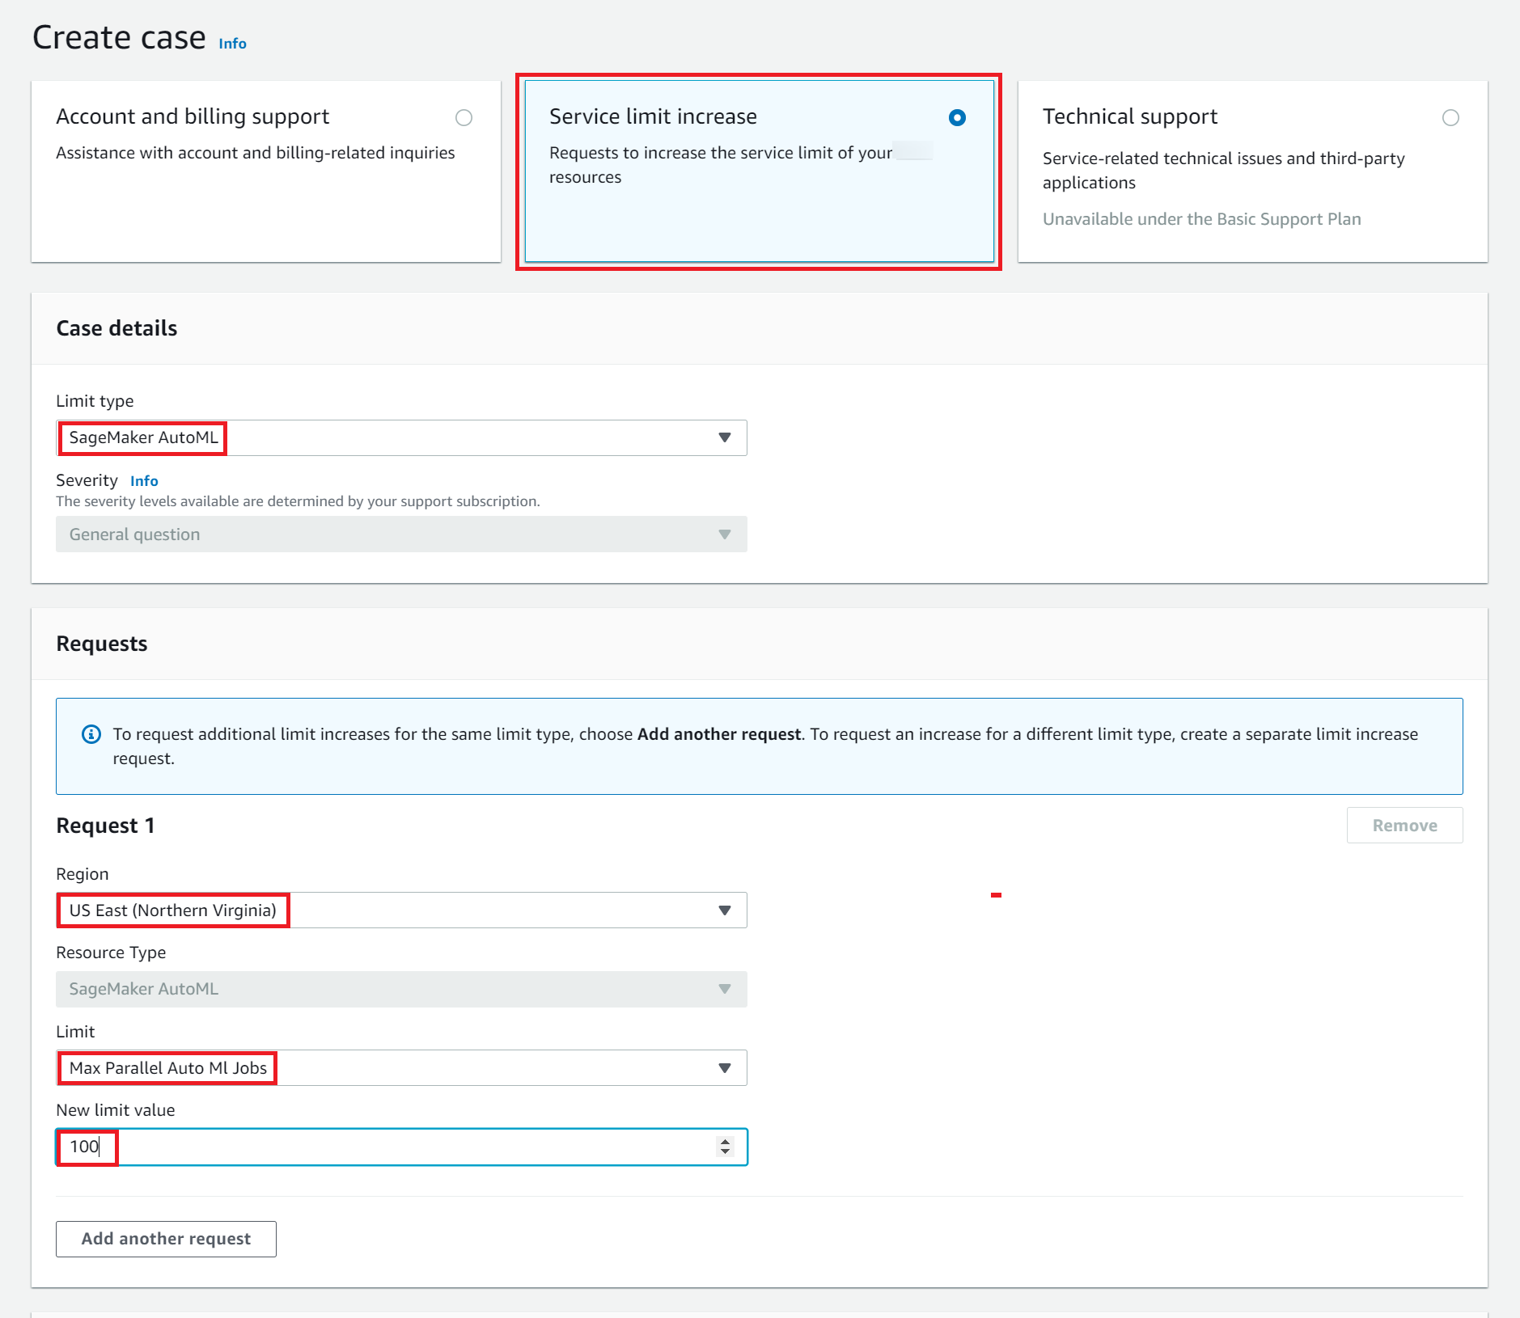Viewport: 1520px width, 1318px height.
Task: Select Service limit increase radio button
Action: pos(957,118)
